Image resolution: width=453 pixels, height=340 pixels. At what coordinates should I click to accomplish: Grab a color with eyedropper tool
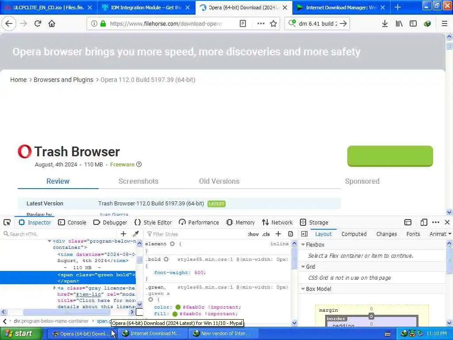coord(135,234)
